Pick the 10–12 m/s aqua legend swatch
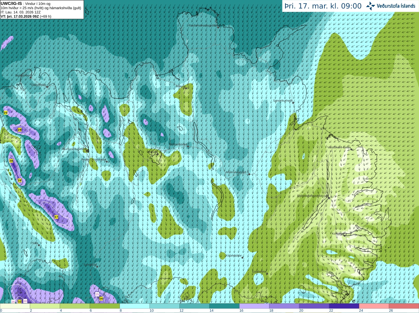Image resolution: width=419 pixels, height=313 pixels. click(165, 306)
